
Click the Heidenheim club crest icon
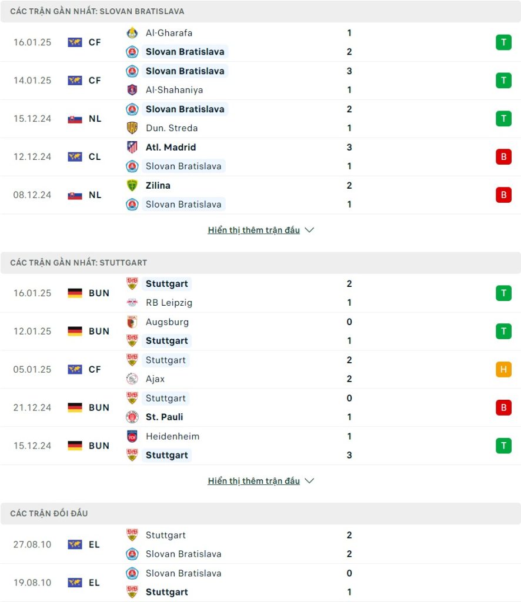coord(132,437)
